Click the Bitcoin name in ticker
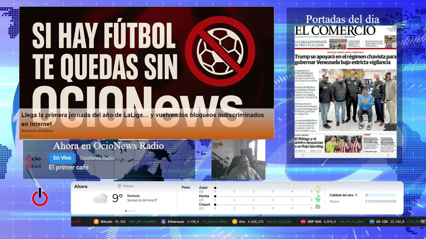This screenshot has width=426, height=239. [x=106, y=221]
